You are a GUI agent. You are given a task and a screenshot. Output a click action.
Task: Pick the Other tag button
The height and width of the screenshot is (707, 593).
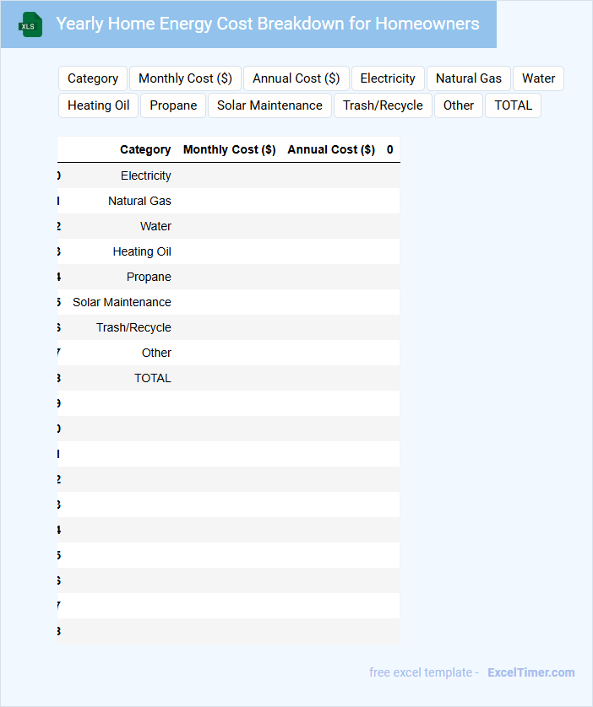459,105
